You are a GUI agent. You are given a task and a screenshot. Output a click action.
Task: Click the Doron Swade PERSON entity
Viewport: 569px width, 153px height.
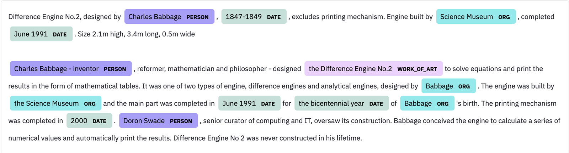(x=158, y=121)
